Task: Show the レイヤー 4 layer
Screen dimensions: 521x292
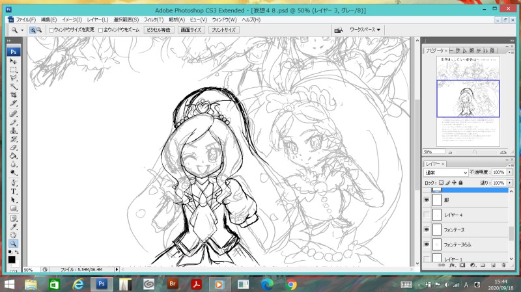Action: pyautogui.click(x=427, y=215)
